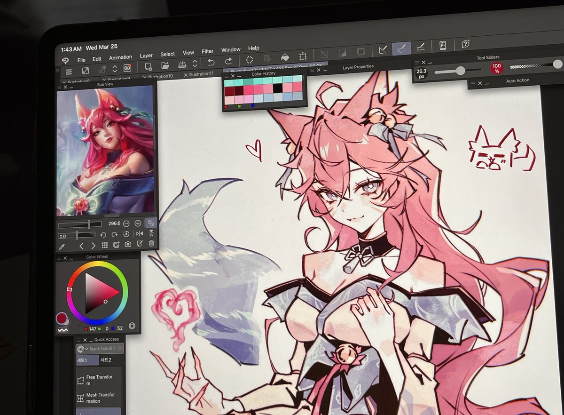This screenshot has height=415, width=564.
Task: Open the Animation menu
Action: 121,57
